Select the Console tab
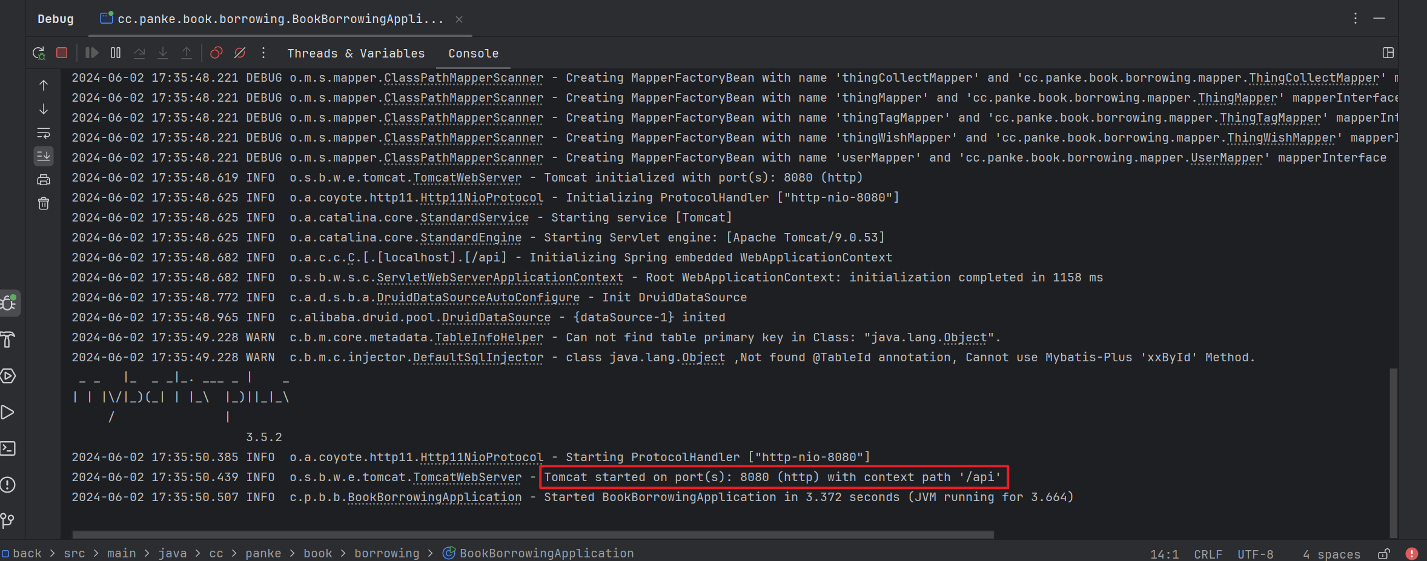Viewport: 1427px width, 561px height. pyautogui.click(x=474, y=53)
